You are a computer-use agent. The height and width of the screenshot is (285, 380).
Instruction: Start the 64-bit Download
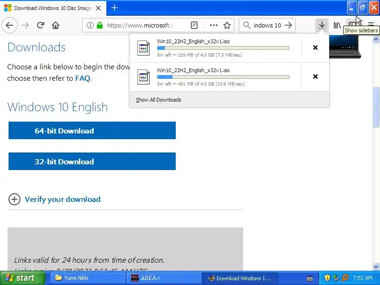92,130
